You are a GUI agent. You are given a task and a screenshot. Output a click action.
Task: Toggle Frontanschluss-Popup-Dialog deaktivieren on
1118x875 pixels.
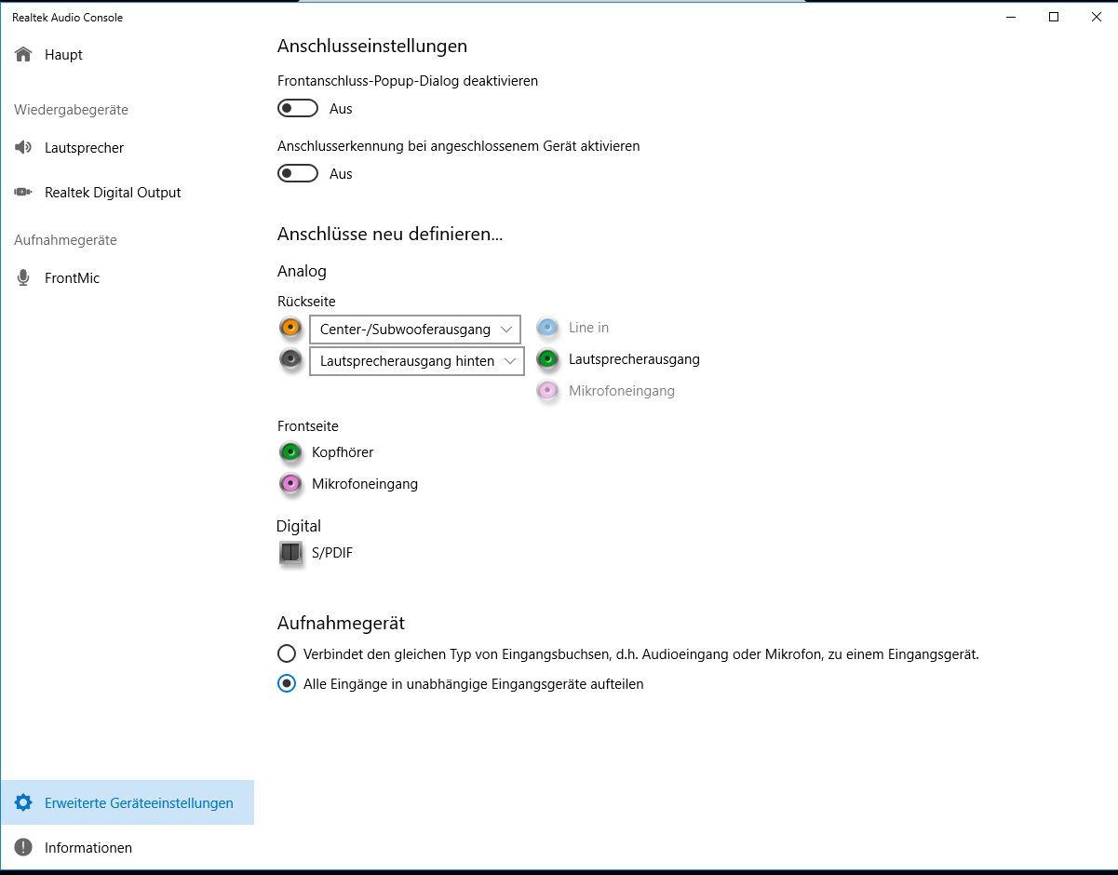tap(297, 108)
